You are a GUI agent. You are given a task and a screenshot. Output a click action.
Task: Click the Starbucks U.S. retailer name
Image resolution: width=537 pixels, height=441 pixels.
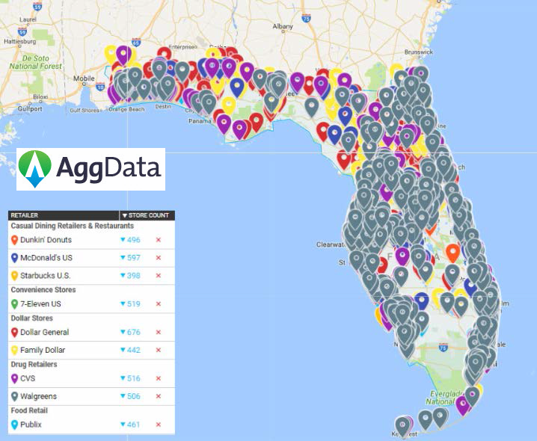[45, 276]
